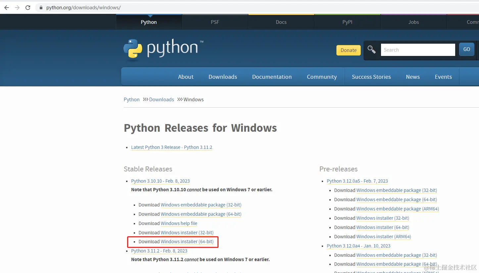Download the Windows help file
Viewport: 479px width, 273px height.
coord(179,224)
